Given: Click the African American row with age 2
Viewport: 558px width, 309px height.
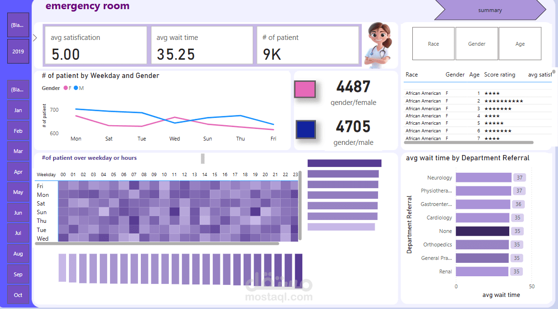Looking at the screenshot, I should pyautogui.click(x=477, y=101).
